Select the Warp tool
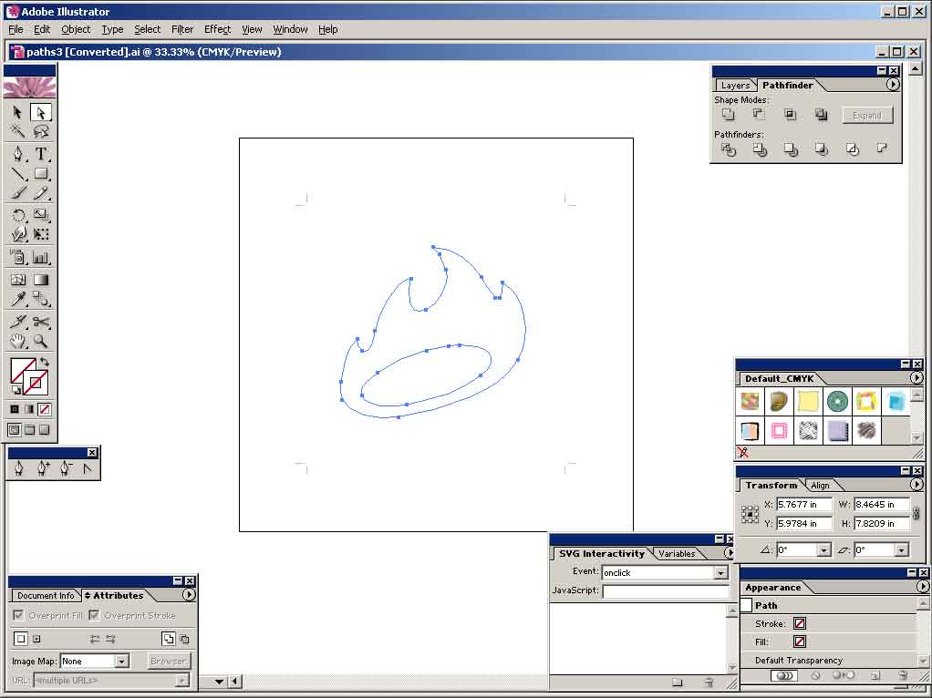The height and width of the screenshot is (698, 932). coord(18,234)
